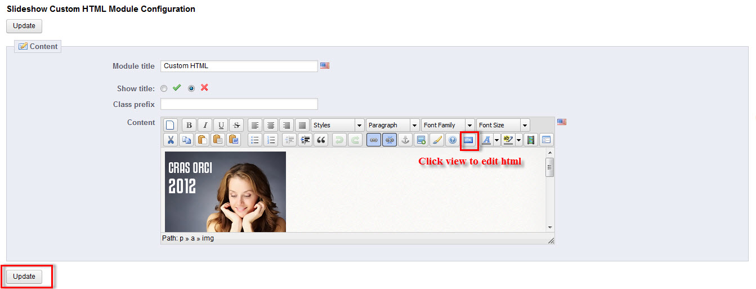Open the Font Size dropdown

click(503, 125)
